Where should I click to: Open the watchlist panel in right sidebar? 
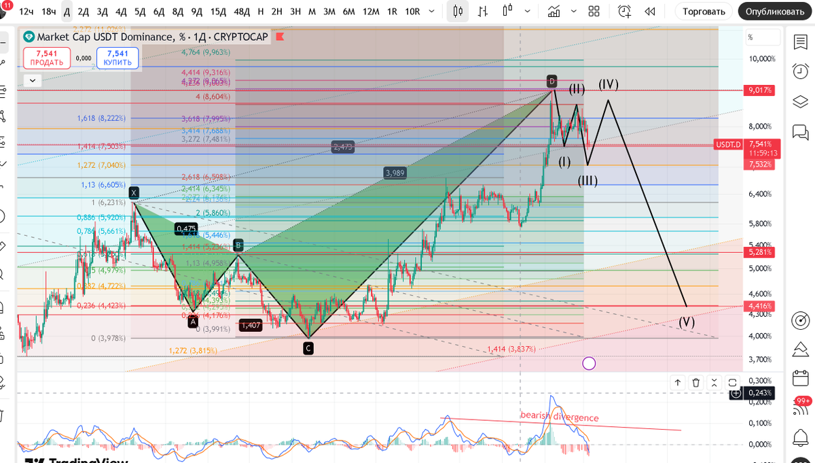[x=800, y=42]
